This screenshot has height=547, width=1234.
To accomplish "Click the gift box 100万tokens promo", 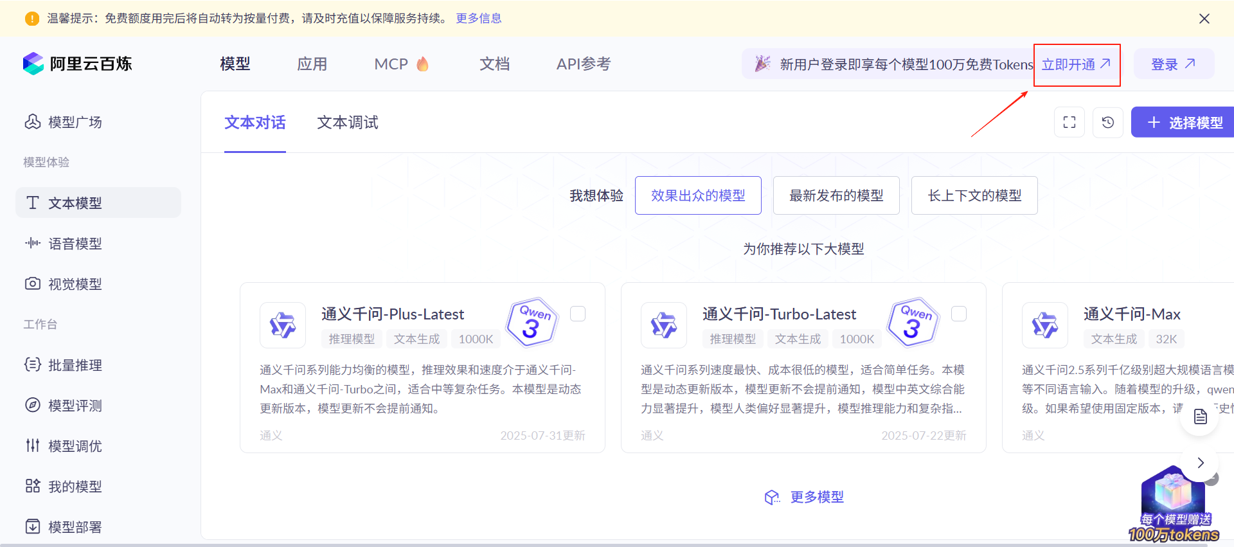I will click(x=1174, y=505).
